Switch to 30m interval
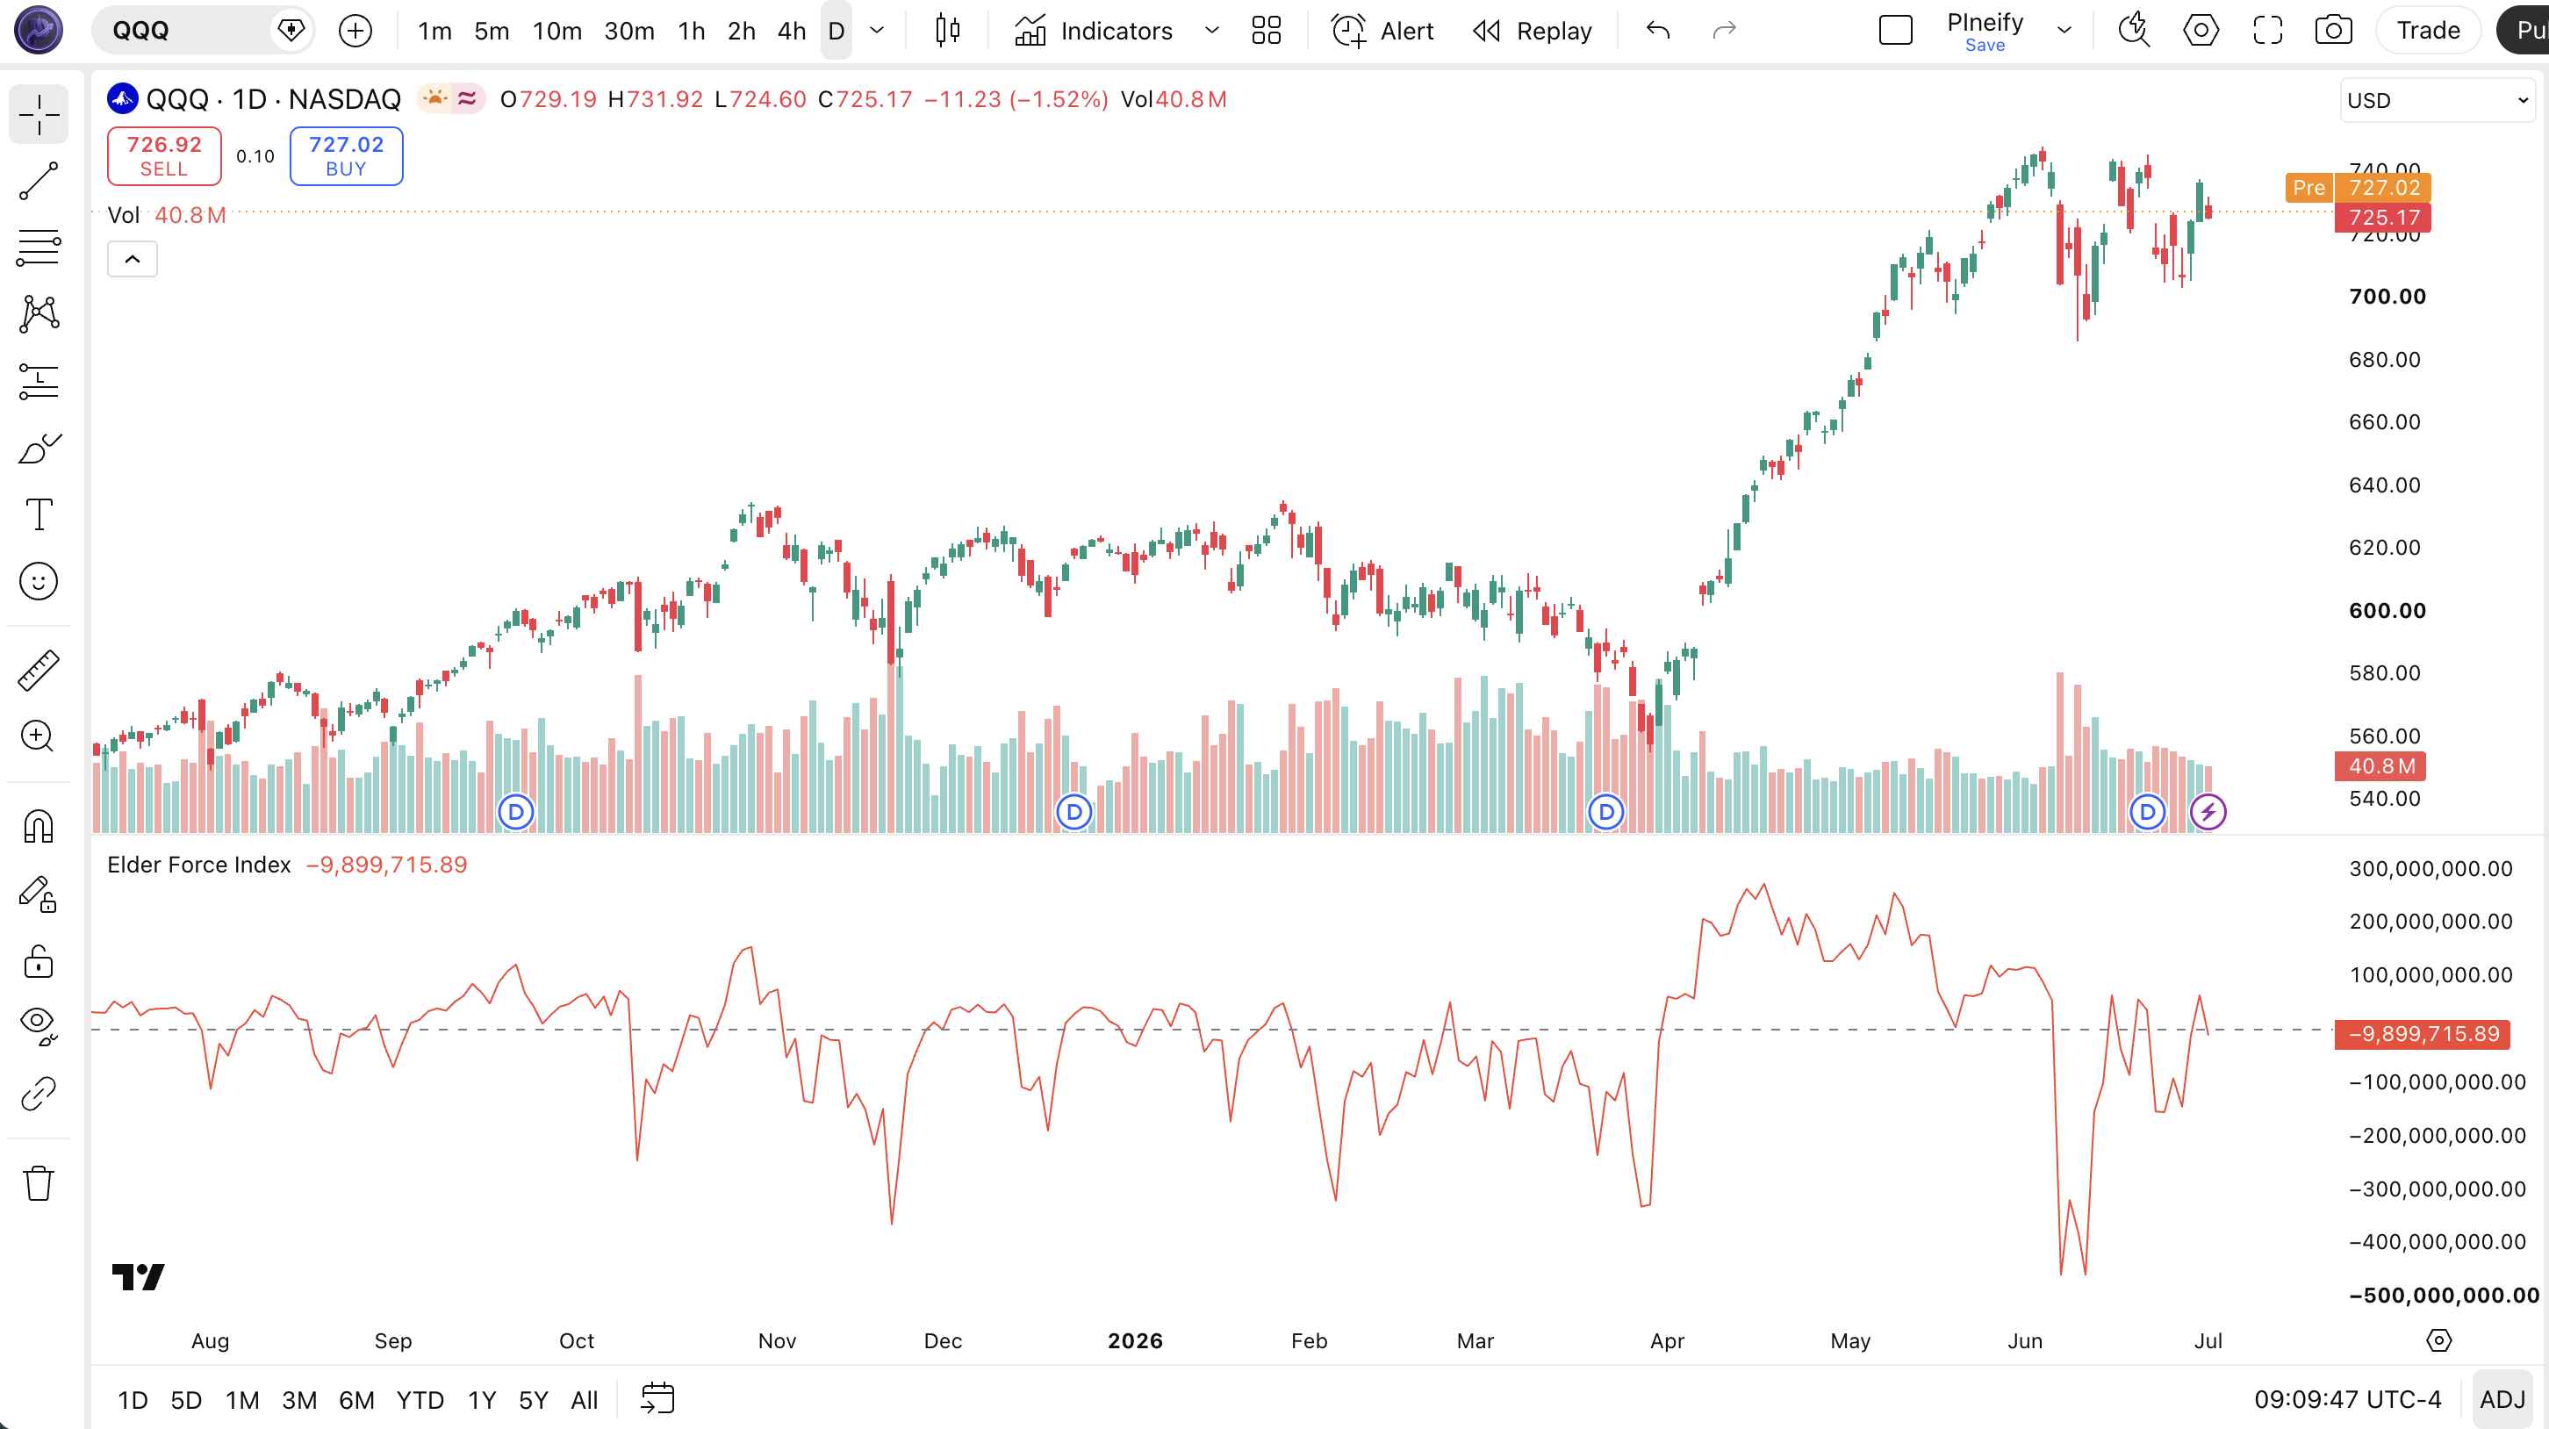The width and height of the screenshot is (2549, 1429). point(629,31)
